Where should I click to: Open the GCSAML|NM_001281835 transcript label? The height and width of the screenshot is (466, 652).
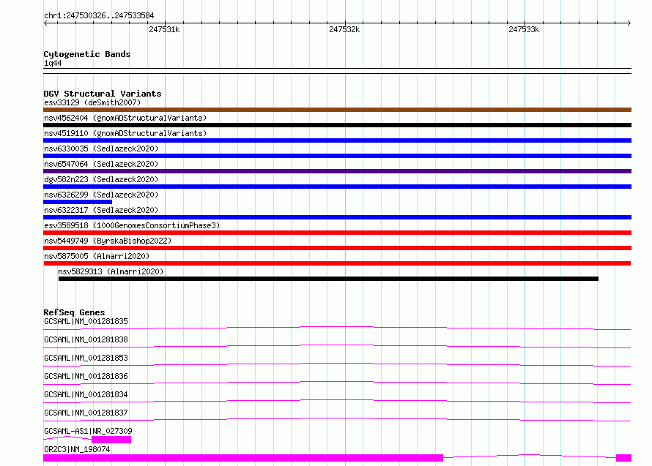(x=86, y=321)
